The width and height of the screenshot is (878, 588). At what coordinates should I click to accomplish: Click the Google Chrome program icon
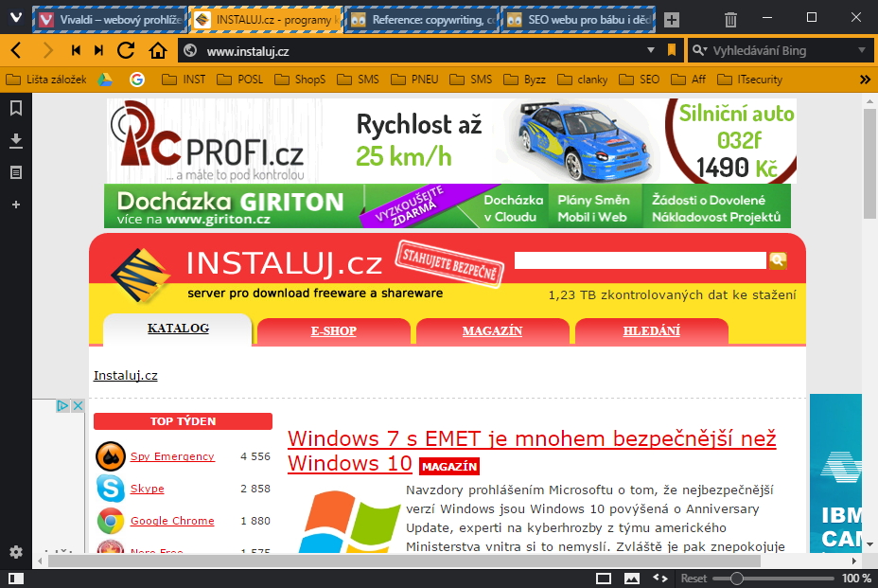click(111, 521)
